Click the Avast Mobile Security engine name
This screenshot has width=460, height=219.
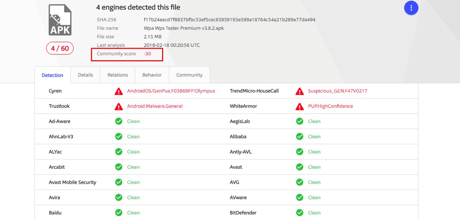[x=73, y=182]
